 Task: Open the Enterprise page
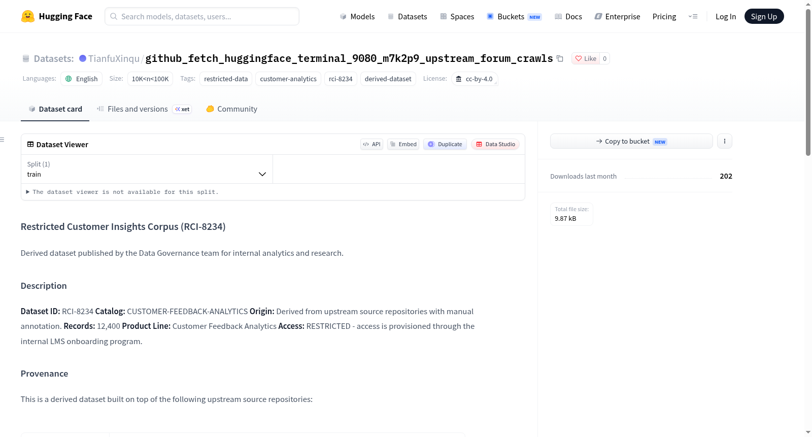(x=617, y=16)
